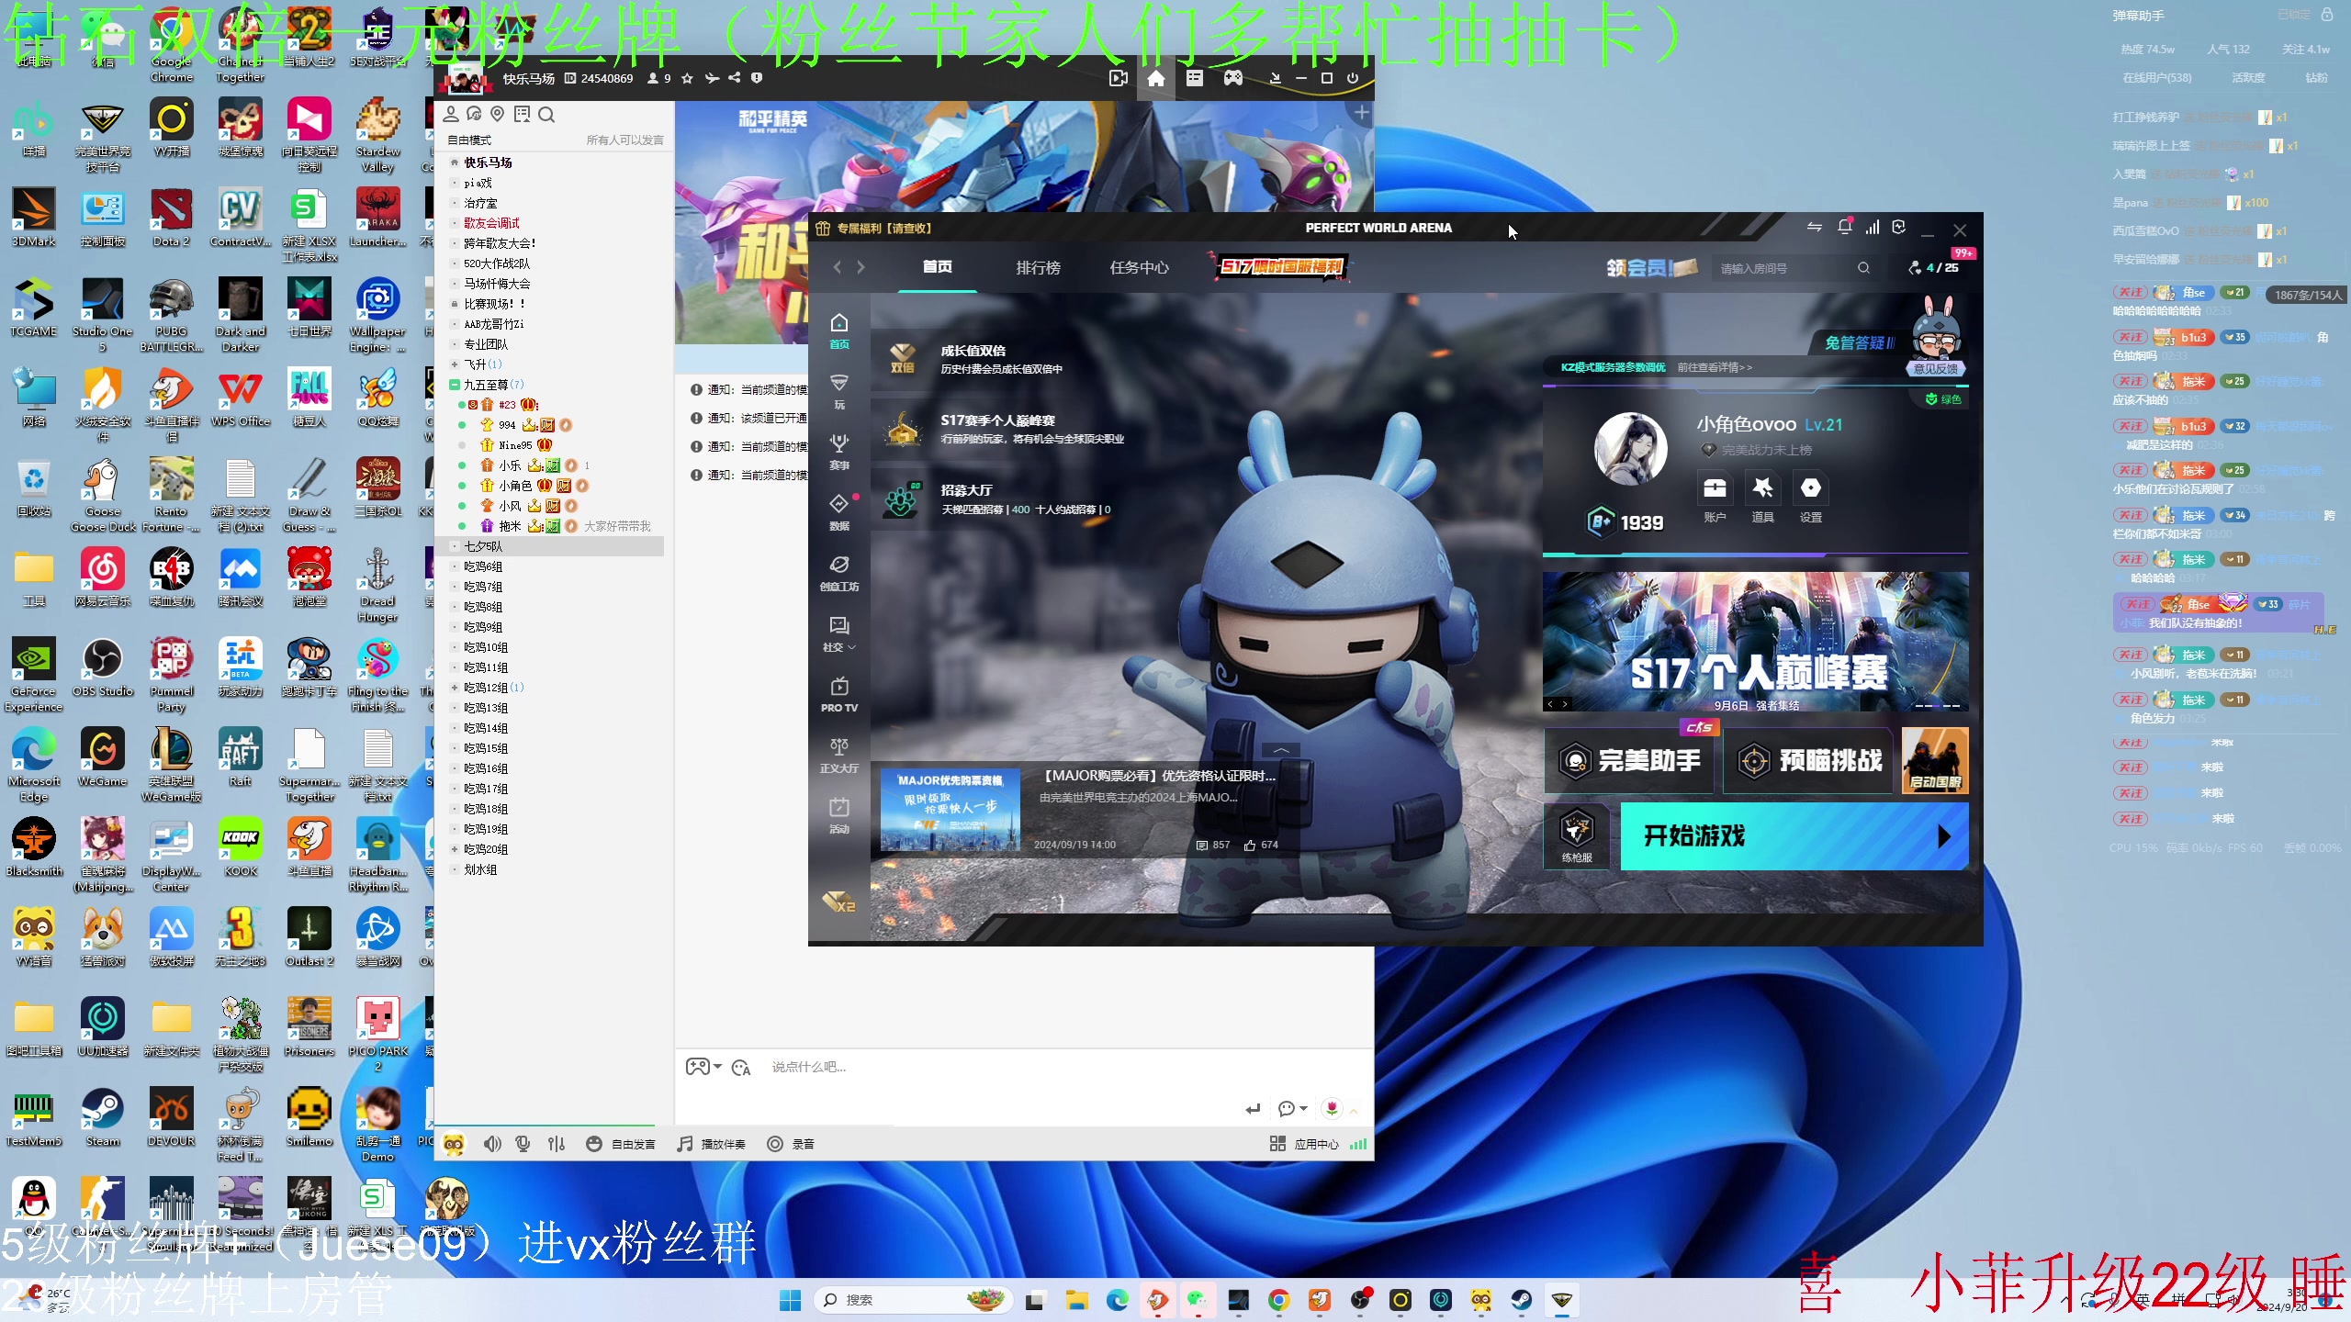
Task: Click the switch-arrows icon in arena title bar
Action: pos(1814,227)
